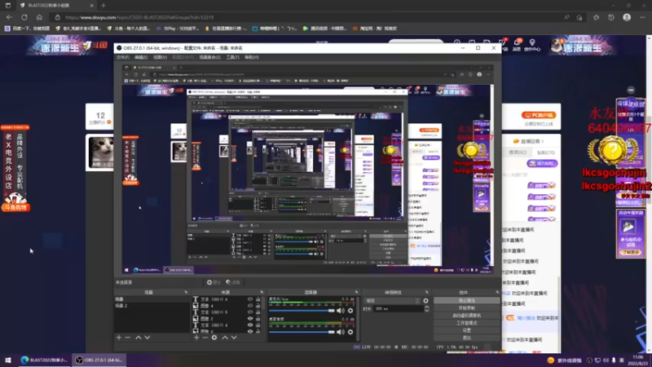The width and height of the screenshot is (652, 367).
Task: Open Edge history clock icon in toolbar
Action: pyautogui.click(x=610, y=17)
